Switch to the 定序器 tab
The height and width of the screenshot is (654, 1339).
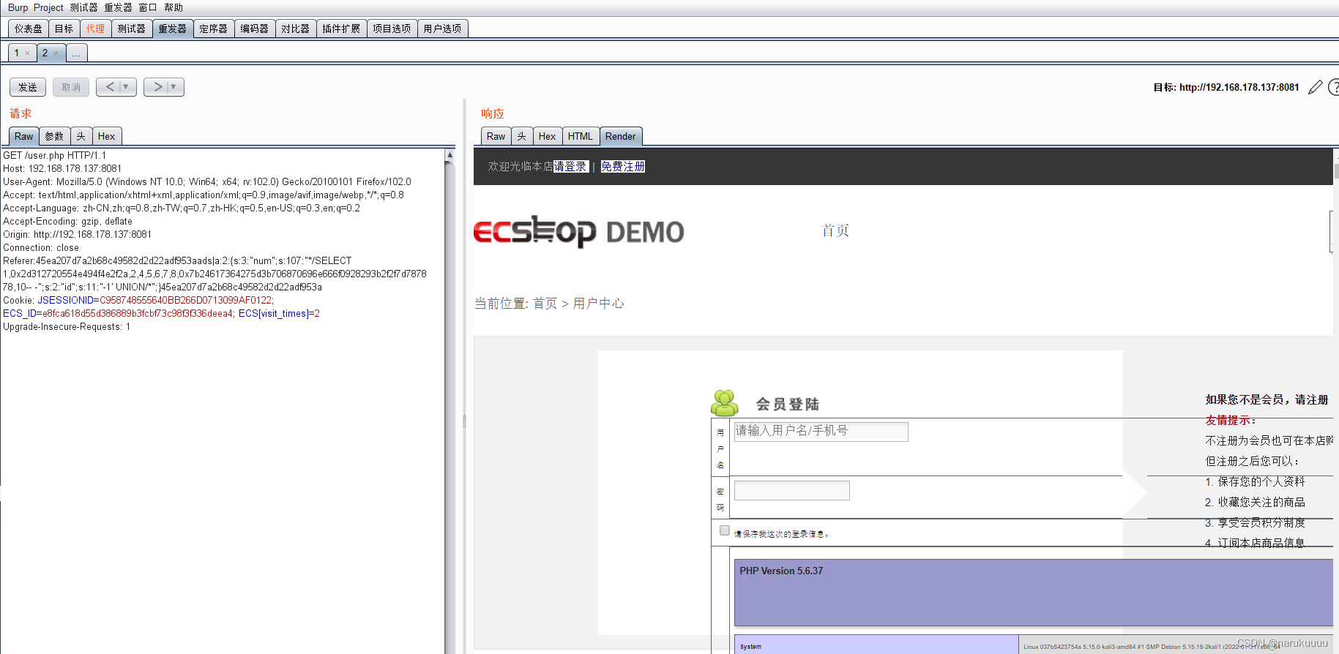214,29
